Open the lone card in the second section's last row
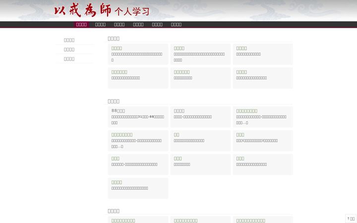The width and height of the screenshot is (357, 223). click(138, 188)
